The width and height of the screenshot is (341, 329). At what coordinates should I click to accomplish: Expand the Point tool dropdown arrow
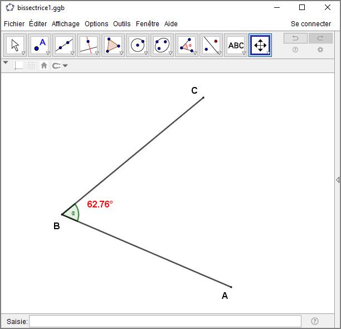[x=48, y=53]
